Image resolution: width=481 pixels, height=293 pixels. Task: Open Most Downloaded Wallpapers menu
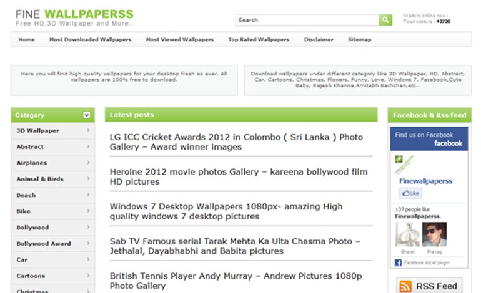click(x=90, y=39)
